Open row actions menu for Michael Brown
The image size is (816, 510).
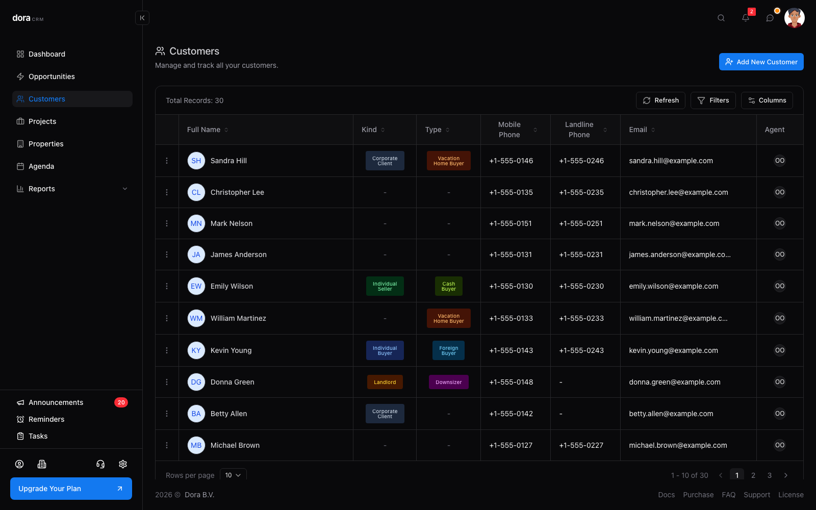[x=167, y=445]
